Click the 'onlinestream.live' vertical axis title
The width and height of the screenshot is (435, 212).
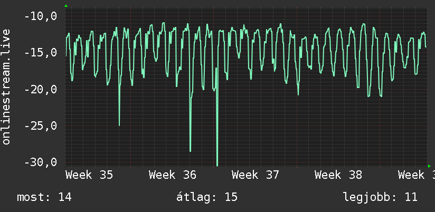(6, 86)
